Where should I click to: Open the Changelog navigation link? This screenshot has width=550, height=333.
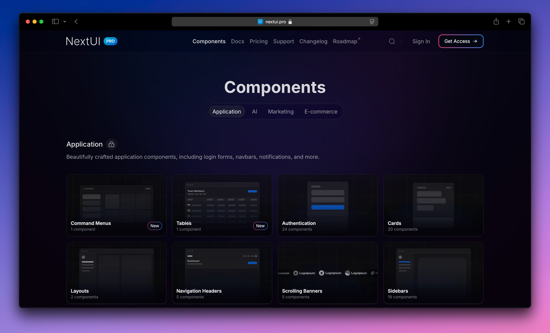tap(313, 41)
